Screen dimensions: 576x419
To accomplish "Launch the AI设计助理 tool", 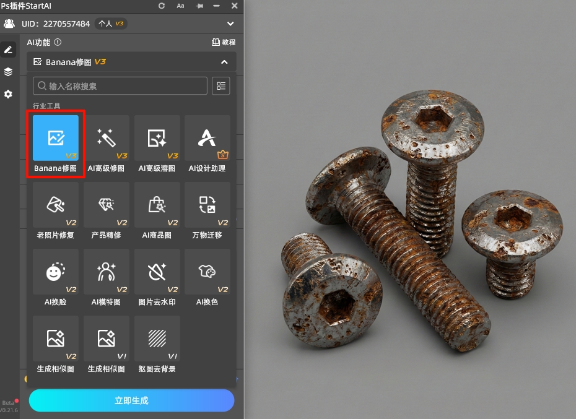I will [207, 139].
